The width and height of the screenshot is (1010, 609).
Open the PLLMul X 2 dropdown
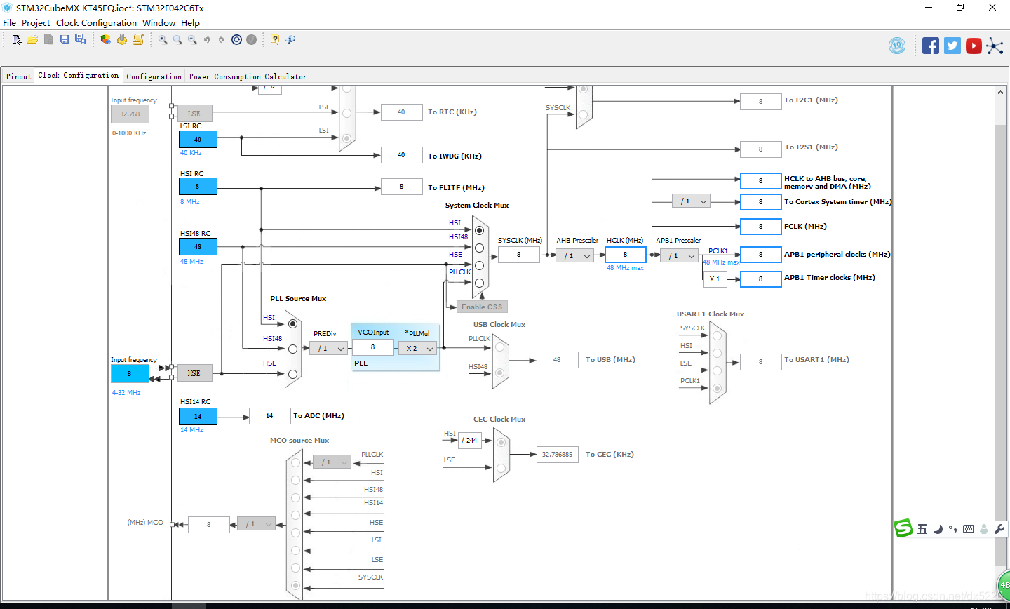tap(417, 348)
